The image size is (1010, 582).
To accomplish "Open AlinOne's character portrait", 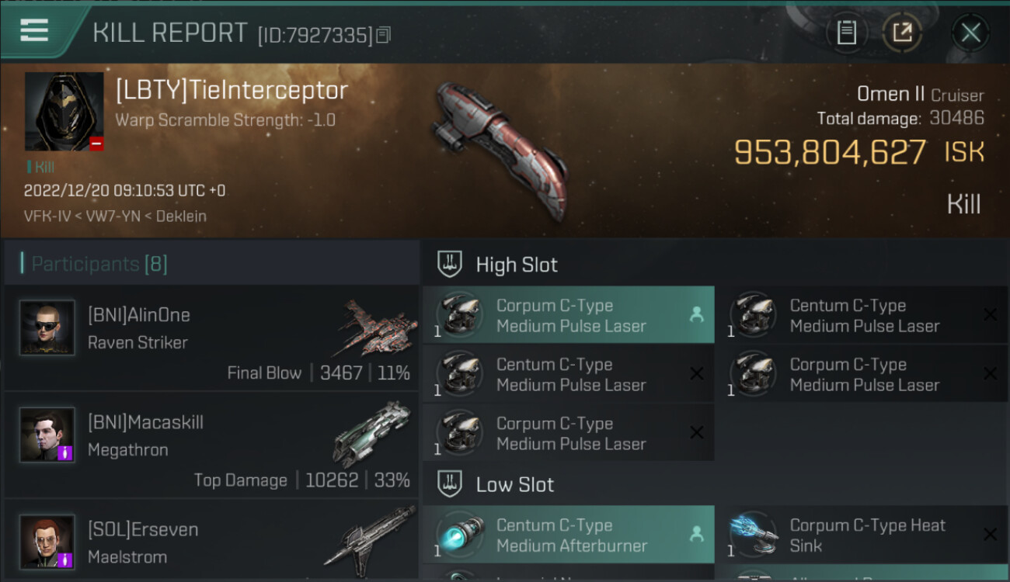I will pos(47,328).
